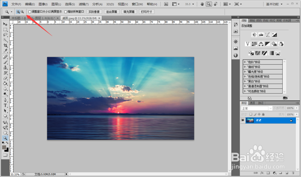Click the 适合屏幕 button
This screenshot has width=301, height=177.
(x=112, y=12)
